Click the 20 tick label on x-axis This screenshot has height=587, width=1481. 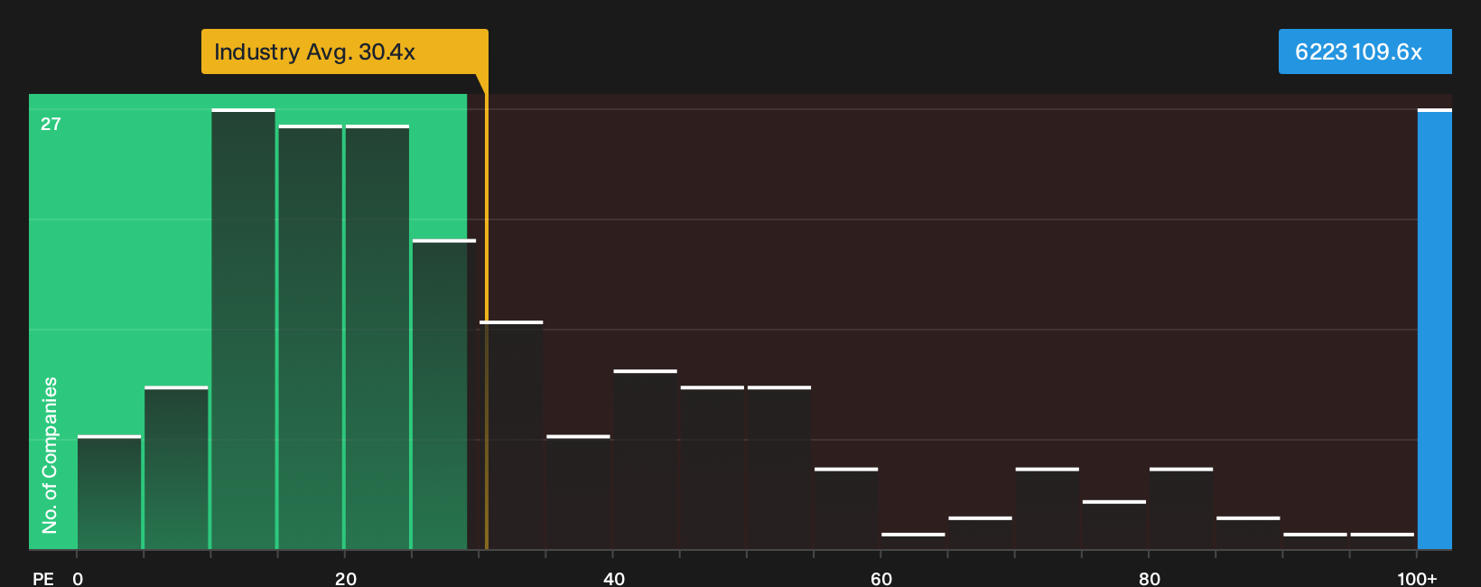[x=346, y=578]
